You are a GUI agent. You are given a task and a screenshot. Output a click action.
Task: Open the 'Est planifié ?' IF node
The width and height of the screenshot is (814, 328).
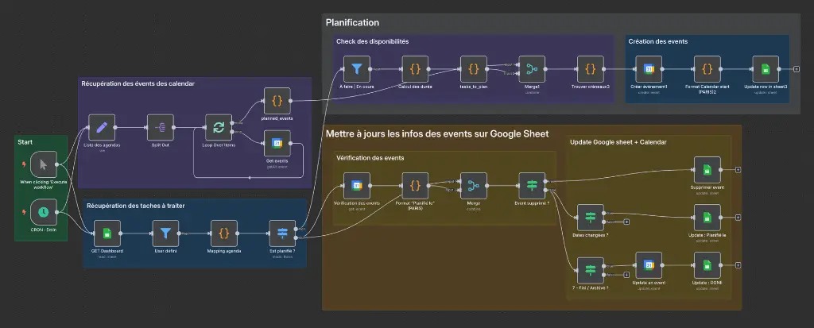282,233
